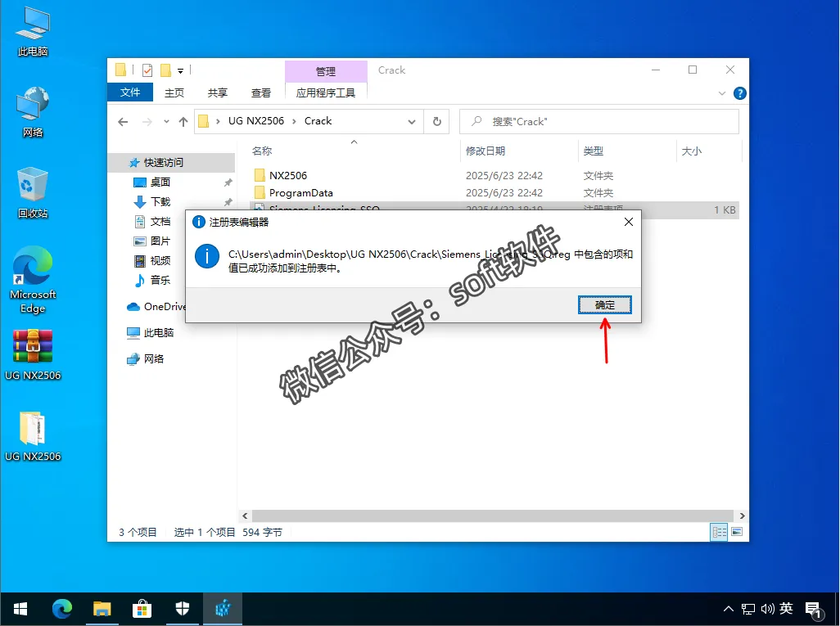Open Windows Security taskbar icon

182,609
